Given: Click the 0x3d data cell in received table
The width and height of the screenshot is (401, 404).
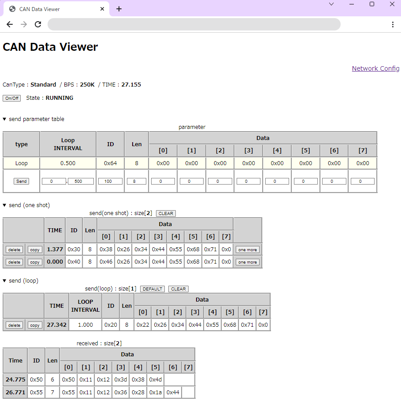Looking at the screenshot, I should (x=121, y=380).
